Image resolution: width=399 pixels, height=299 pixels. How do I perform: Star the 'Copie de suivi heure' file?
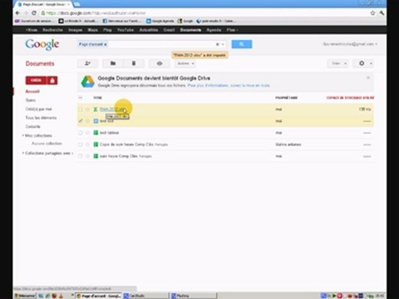point(88,145)
